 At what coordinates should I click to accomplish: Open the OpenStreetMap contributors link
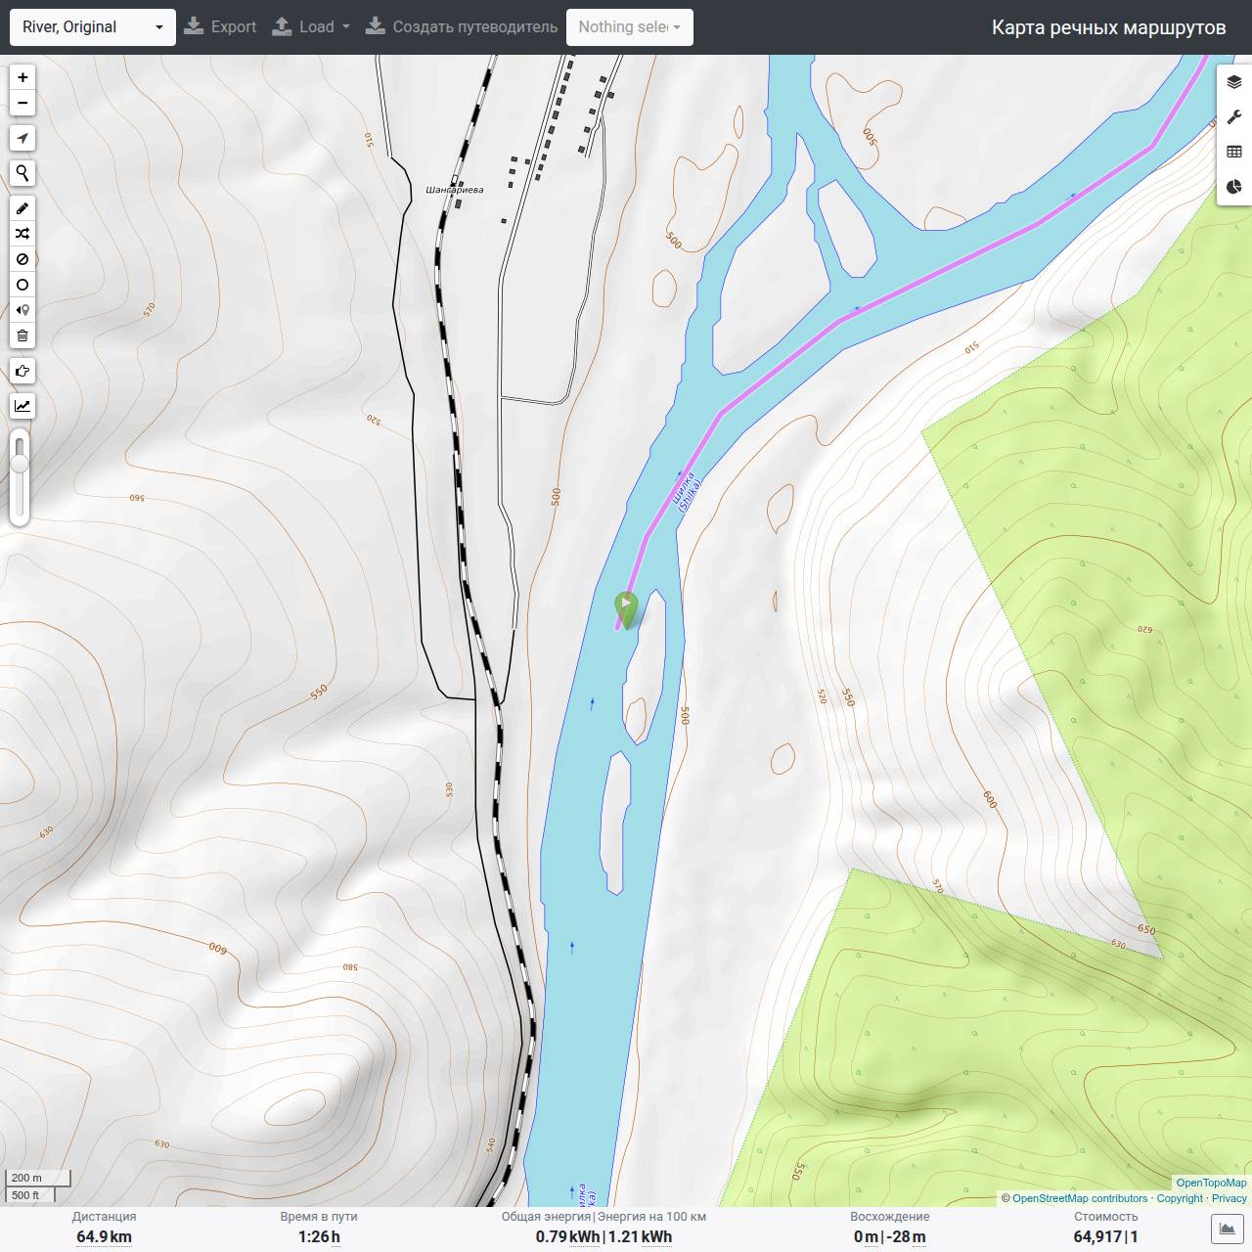click(1080, 1198)
